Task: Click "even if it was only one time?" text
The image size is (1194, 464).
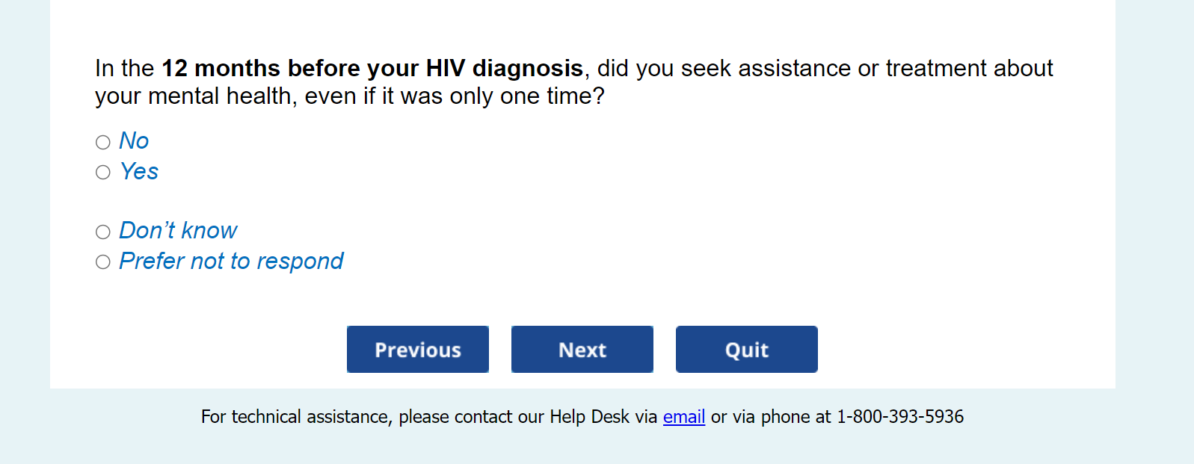Action: [x=455, y=96]
